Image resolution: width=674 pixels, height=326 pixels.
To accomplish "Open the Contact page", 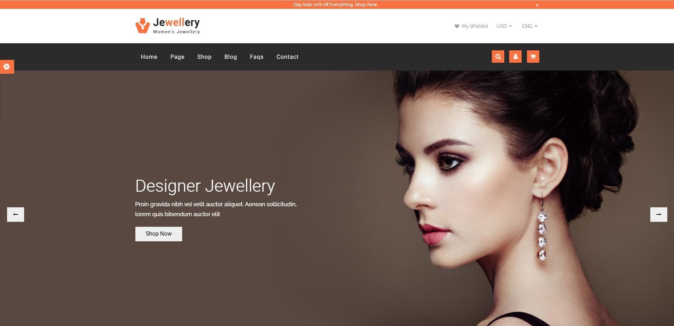I will [x=287, y=57].
